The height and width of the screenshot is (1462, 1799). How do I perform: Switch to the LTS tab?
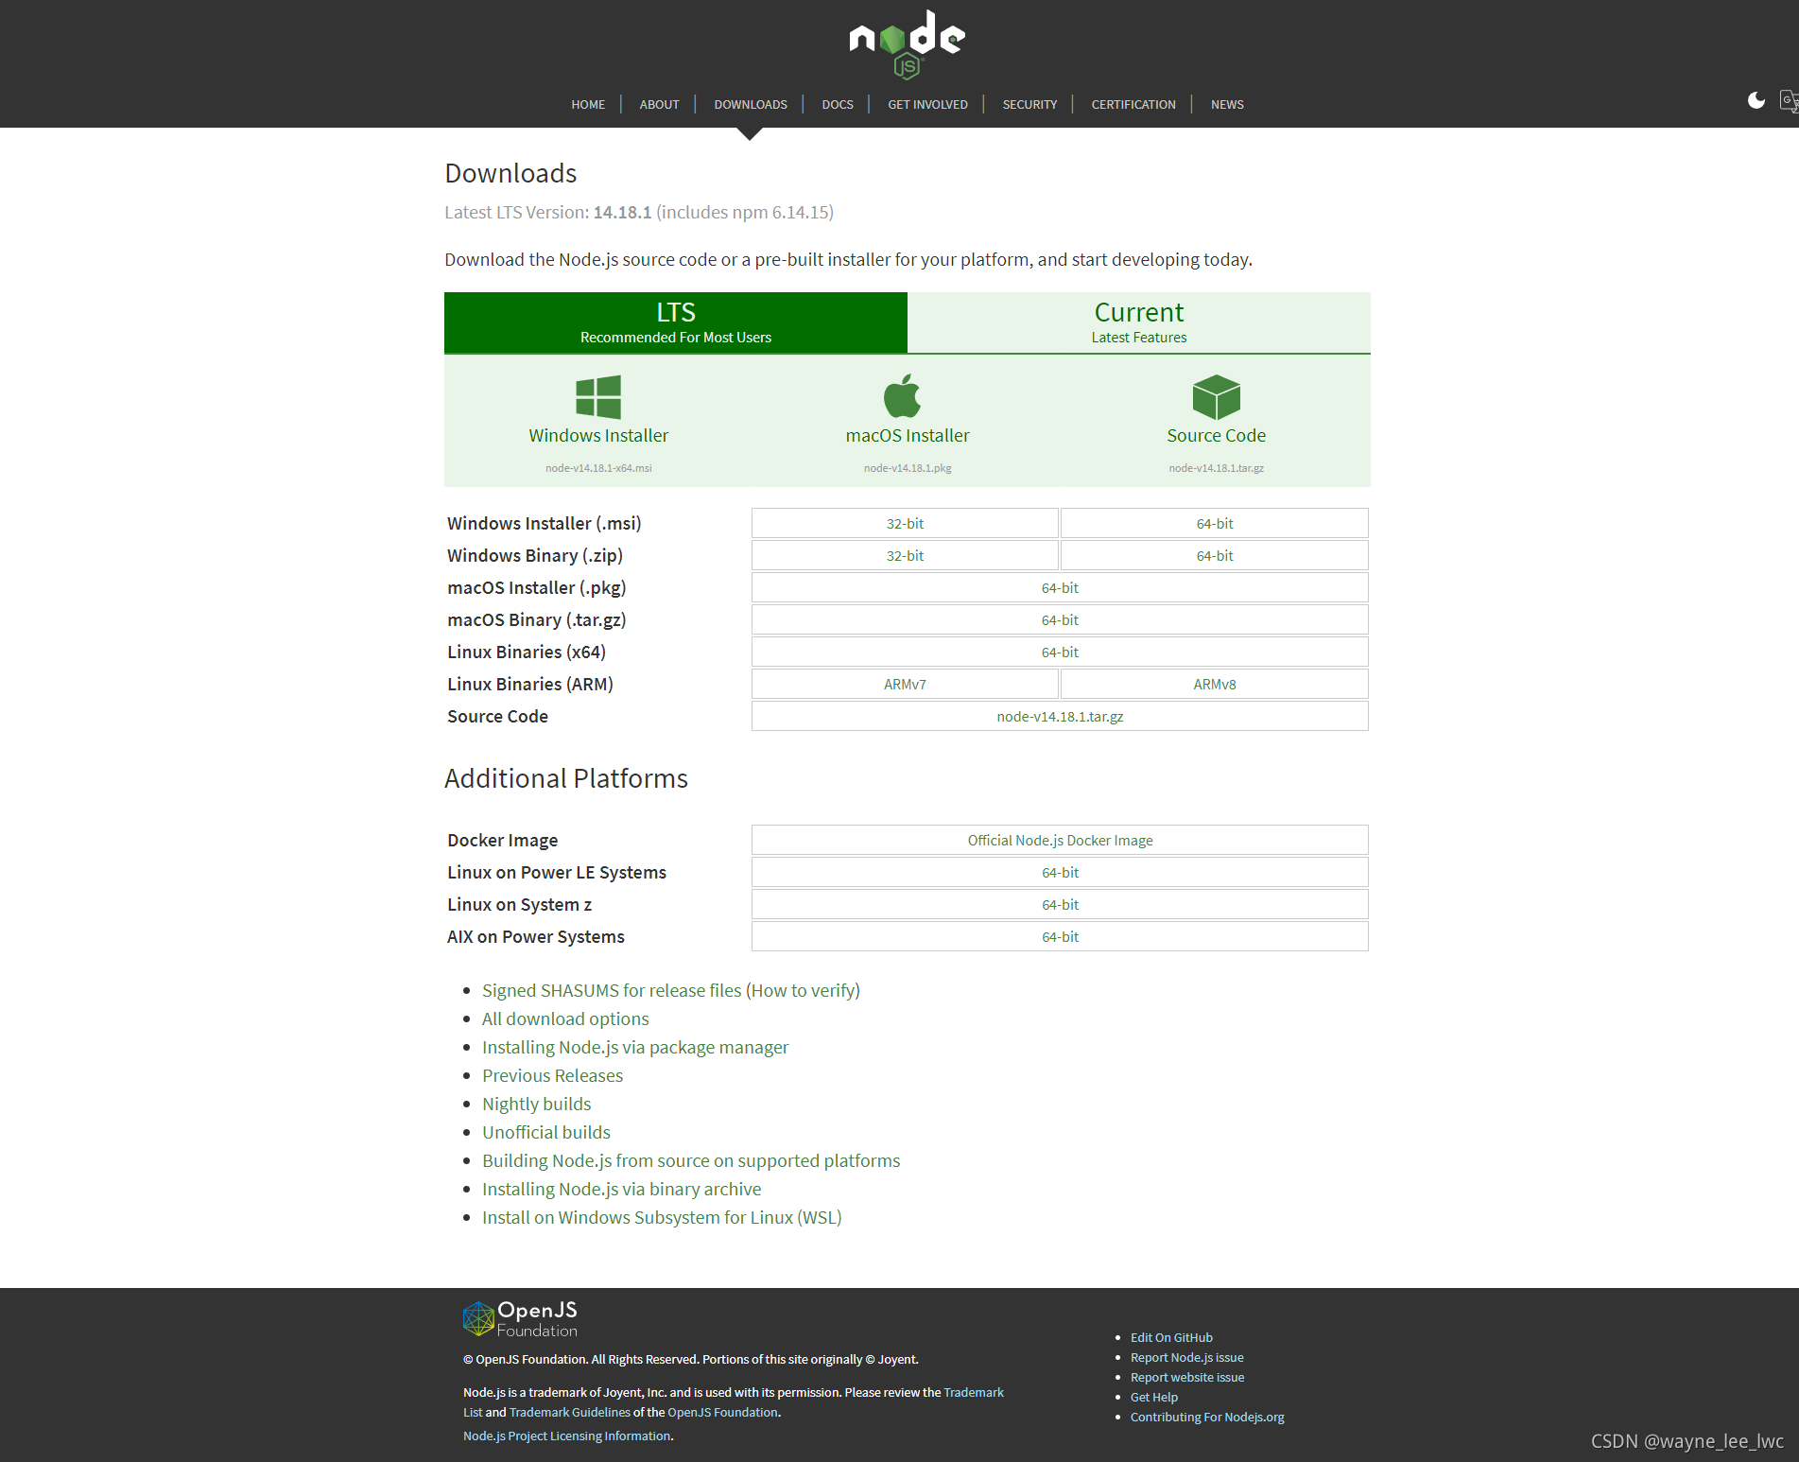(x=676, y=322)
